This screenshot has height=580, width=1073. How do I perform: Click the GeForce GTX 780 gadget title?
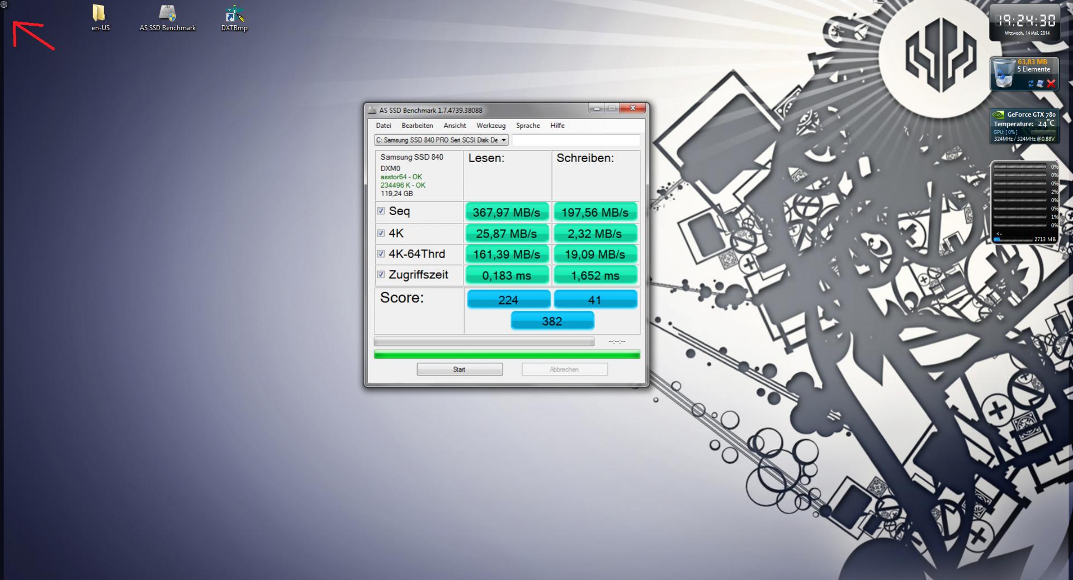[x=1031, y=115]
